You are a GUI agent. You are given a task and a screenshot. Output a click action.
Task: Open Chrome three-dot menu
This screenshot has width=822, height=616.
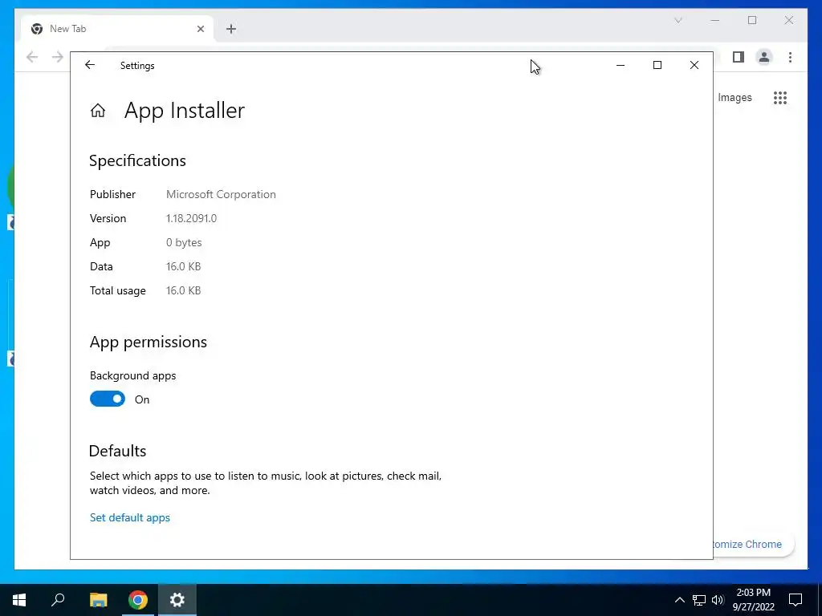790,57
